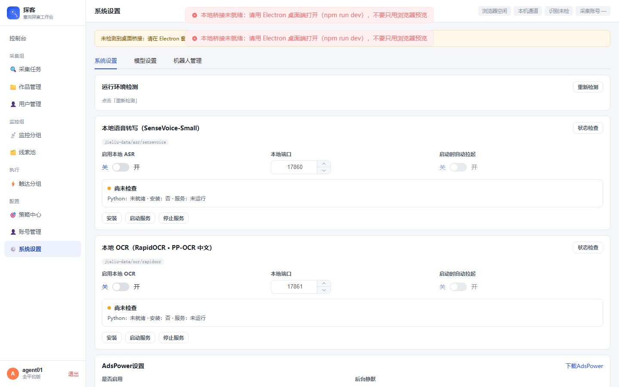Image resolution: width=619 pixels, height=387 pixels.
Task: Increase the ASR port 17860 value
Action: coord(324,164)
